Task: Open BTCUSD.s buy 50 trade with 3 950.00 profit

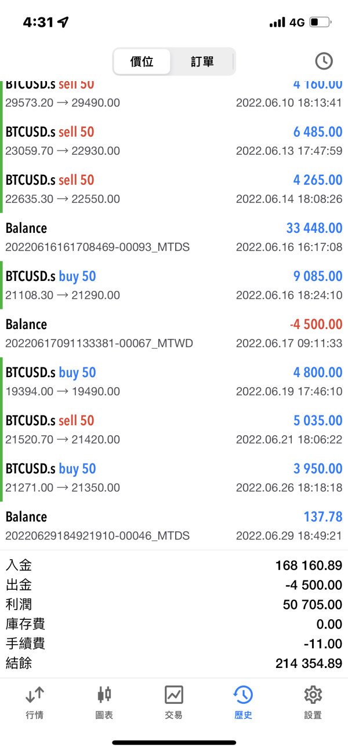Action: pos(174,477)
